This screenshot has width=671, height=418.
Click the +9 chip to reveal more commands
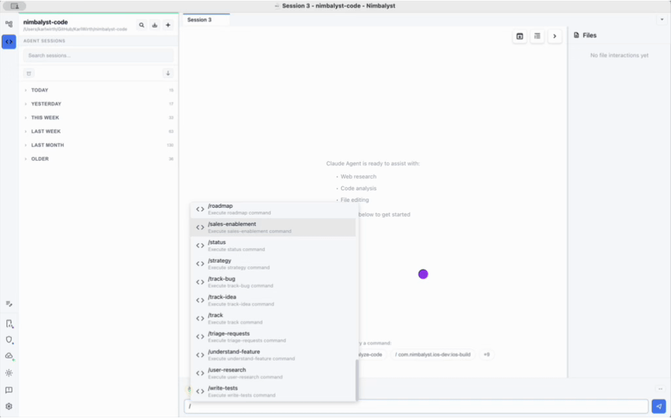point(487,354)
